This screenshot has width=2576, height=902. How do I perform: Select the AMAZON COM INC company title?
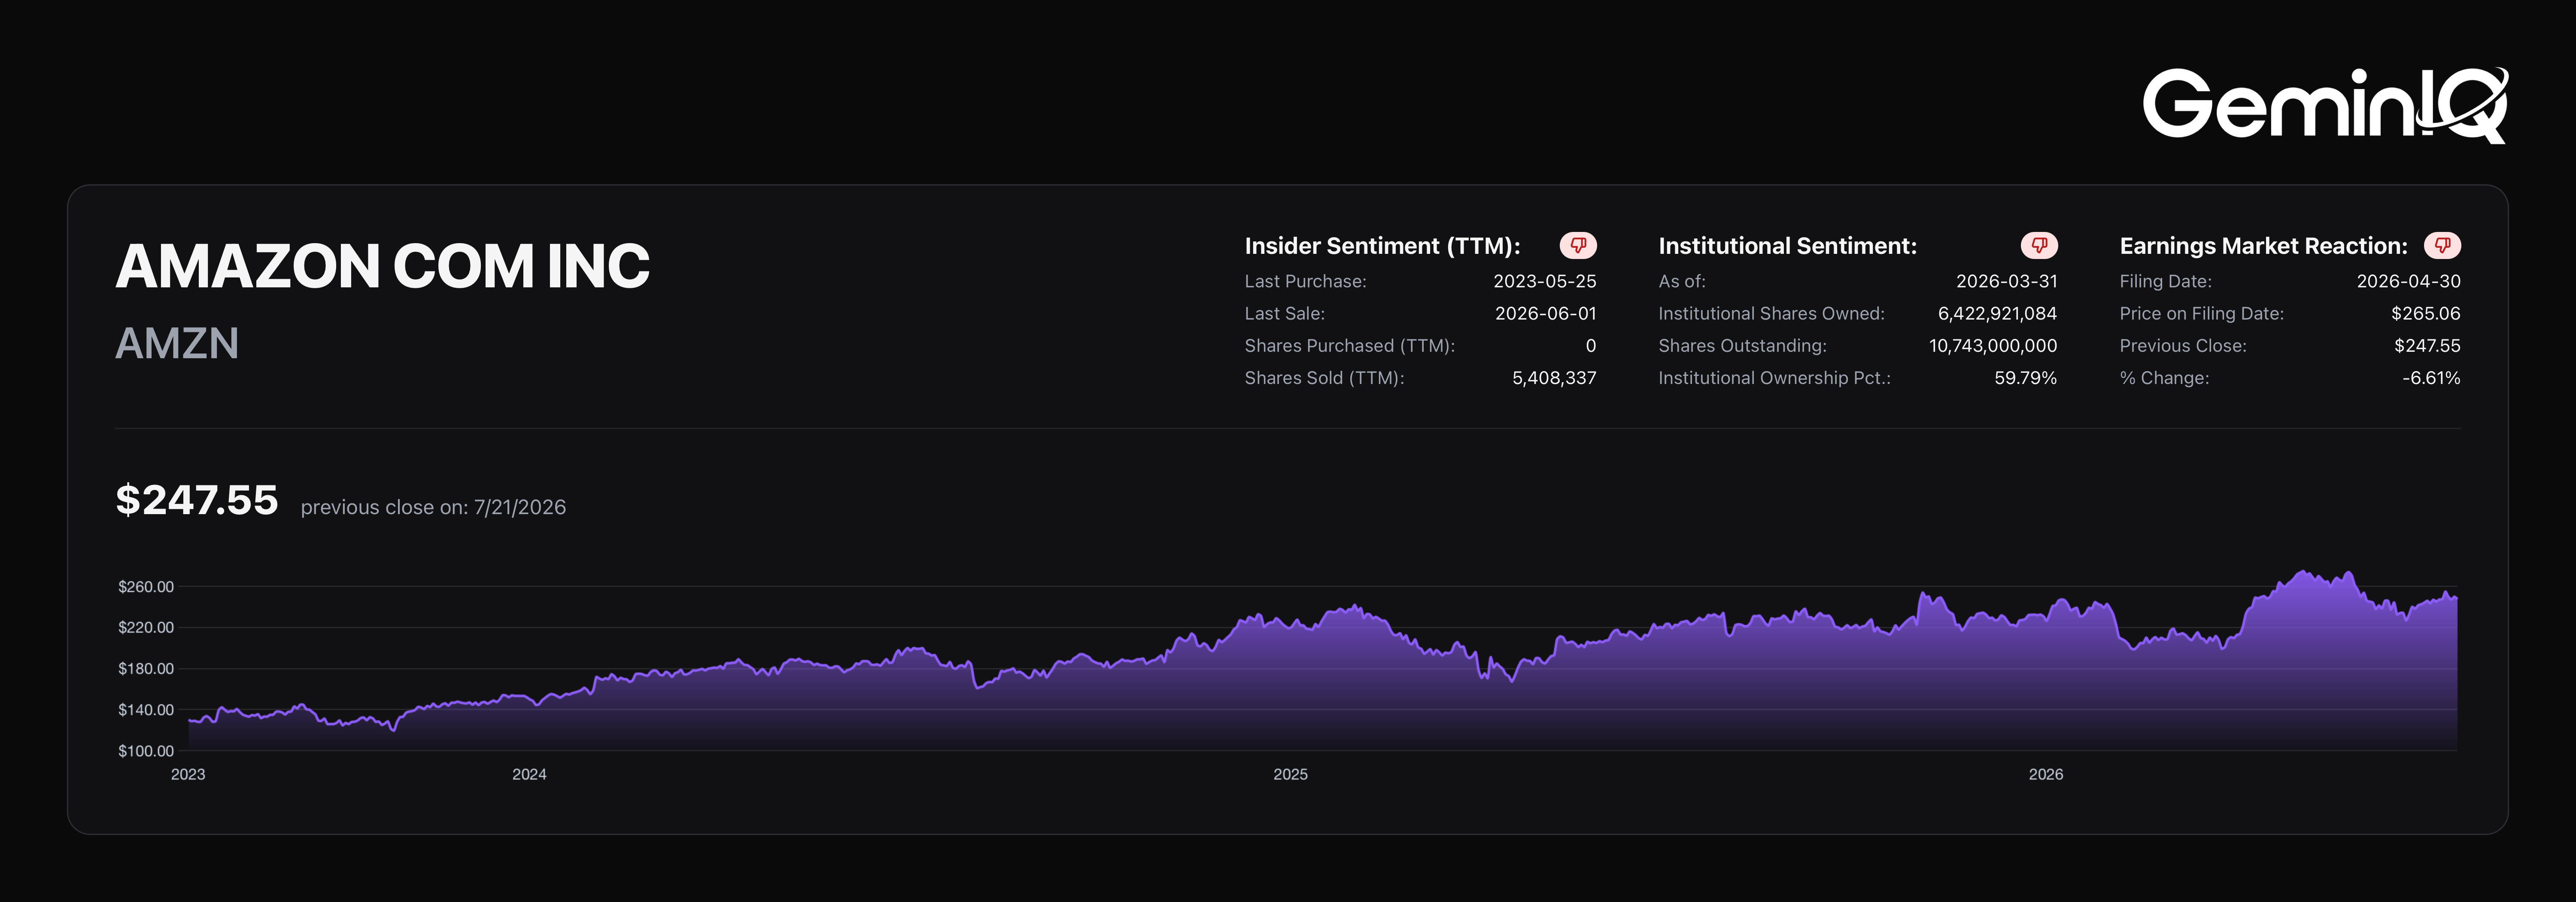383,266
